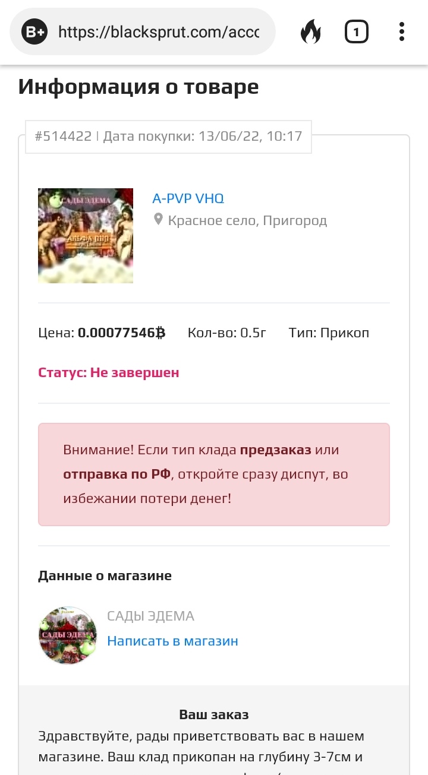The width and height of the screenshot is (428, 775).
Task: Tap the Кол-во: 0.5г quantity label
Action: click(227, 333)
